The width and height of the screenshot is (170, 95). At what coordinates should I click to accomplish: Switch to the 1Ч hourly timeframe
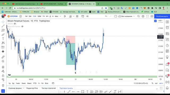pyautogui.click(x=44, y=16)
